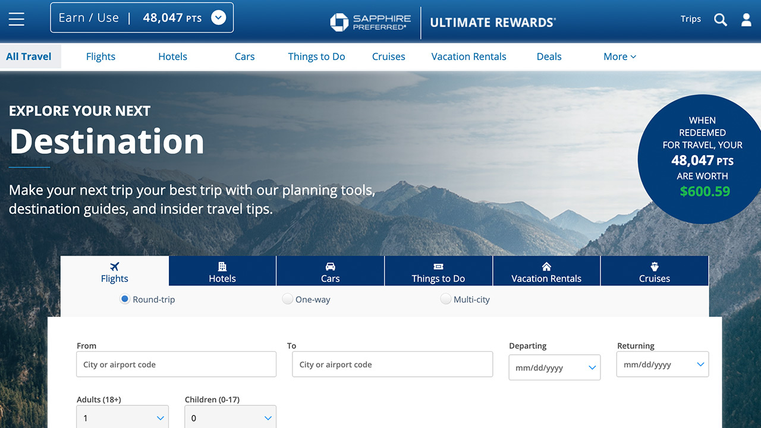Open the Departing date picker
761x428 pixels.
point(555,367)
